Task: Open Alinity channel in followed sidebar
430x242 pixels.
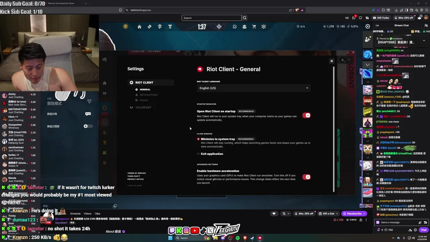Action: (18, 96)
